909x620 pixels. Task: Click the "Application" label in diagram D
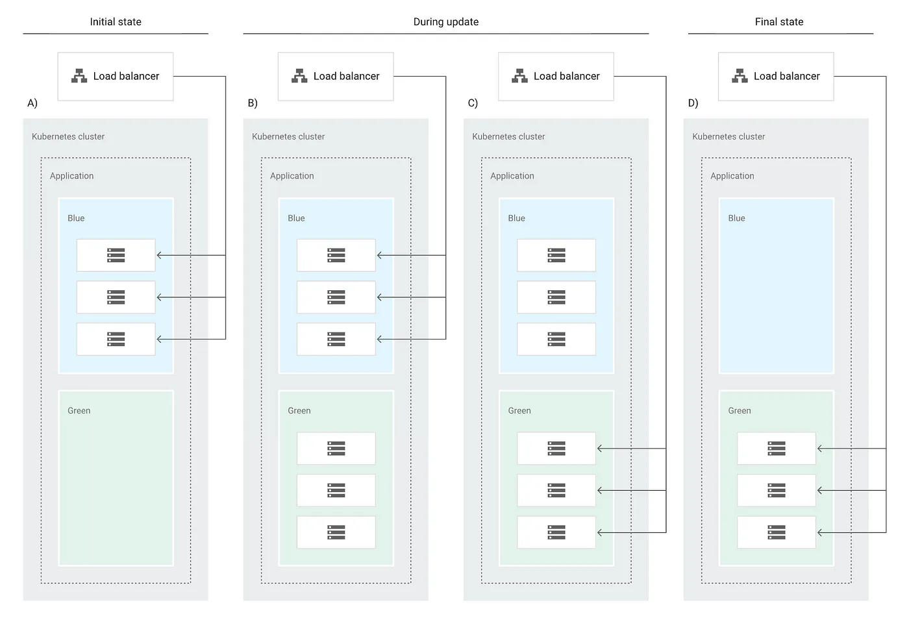pyautogui.click(x=732, y=176)
